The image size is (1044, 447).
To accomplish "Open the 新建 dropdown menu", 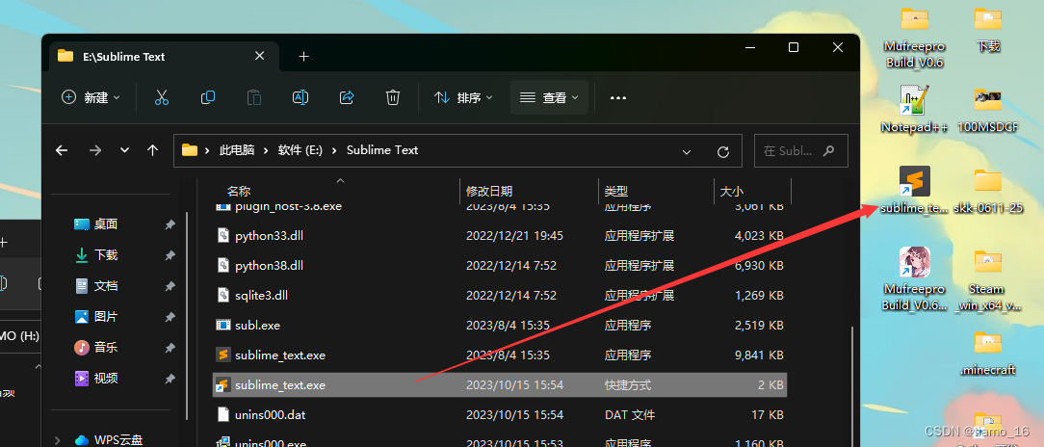I will coord(91,97).
